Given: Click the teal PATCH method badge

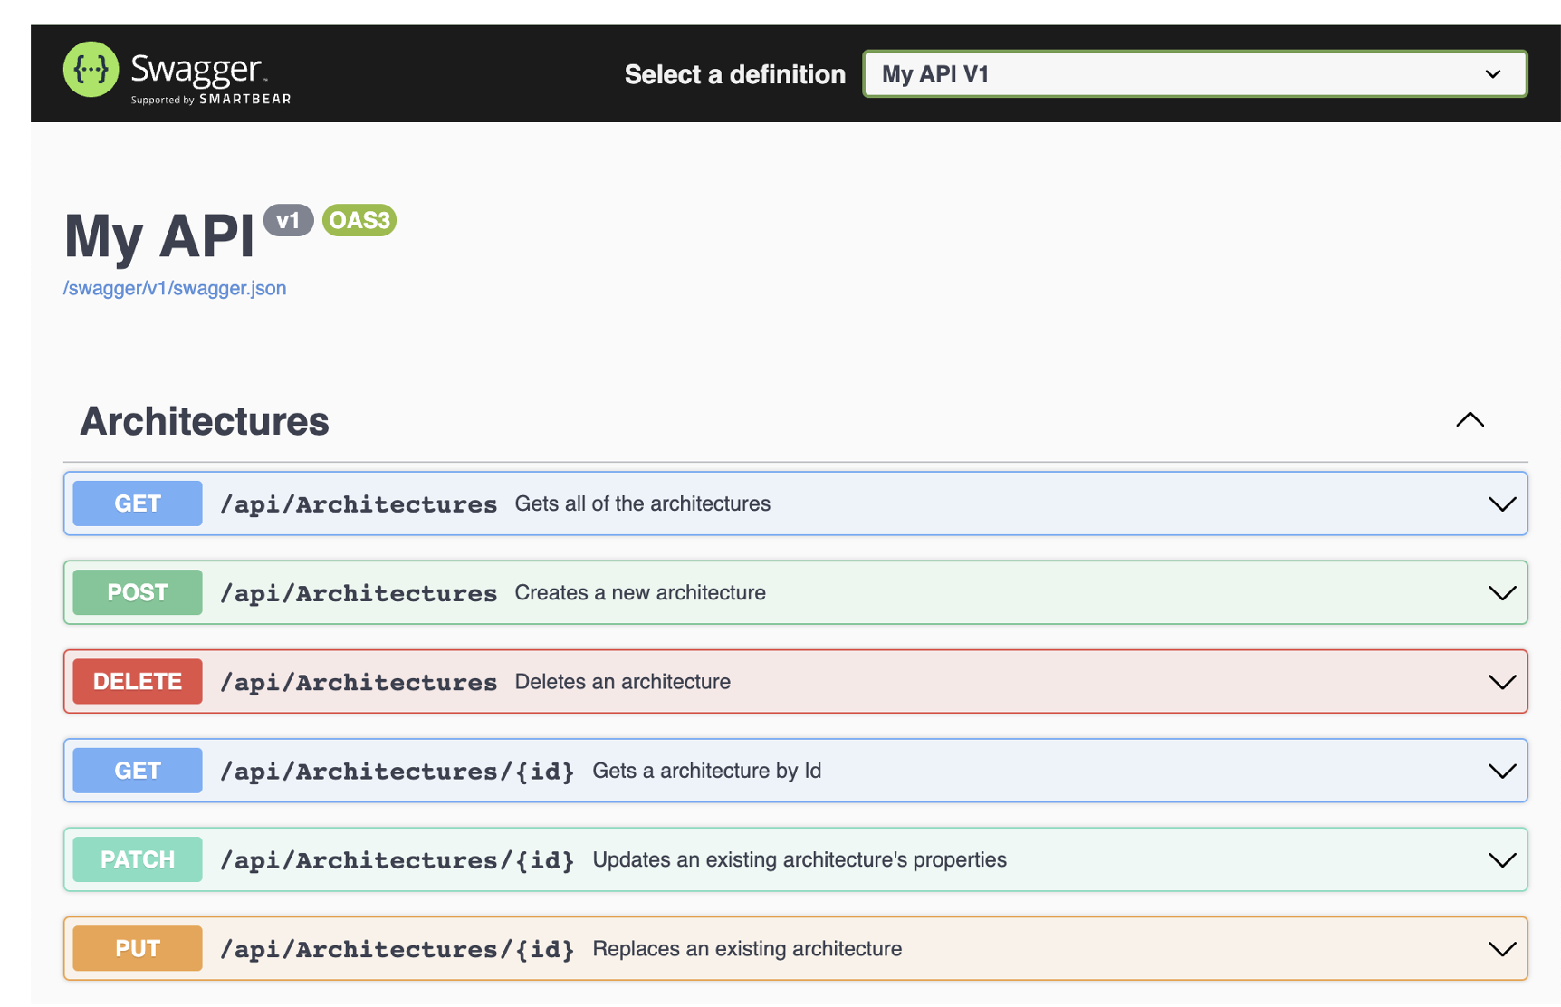Looking at the screenshot, I should point(138,859).
